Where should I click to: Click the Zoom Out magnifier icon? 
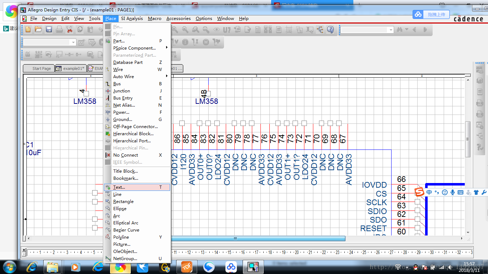tap(185, 30)
